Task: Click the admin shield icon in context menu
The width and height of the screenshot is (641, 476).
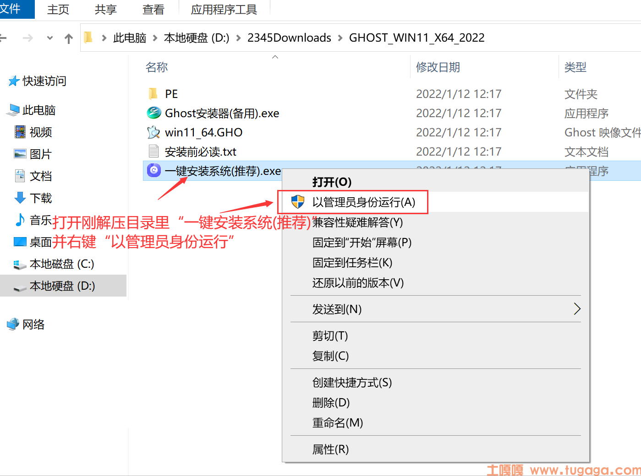Action: coord(298,202)
